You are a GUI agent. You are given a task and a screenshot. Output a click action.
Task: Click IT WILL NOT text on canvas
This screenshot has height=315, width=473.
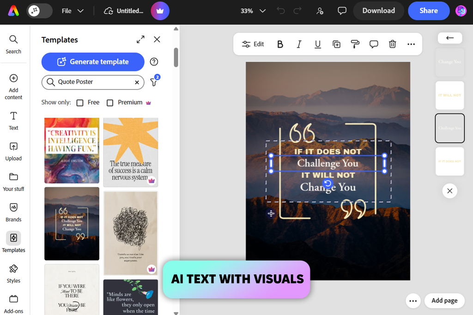click(328, 175)
